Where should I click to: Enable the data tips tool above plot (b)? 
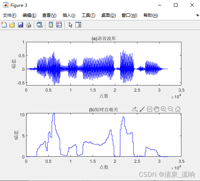pos(149,109)
